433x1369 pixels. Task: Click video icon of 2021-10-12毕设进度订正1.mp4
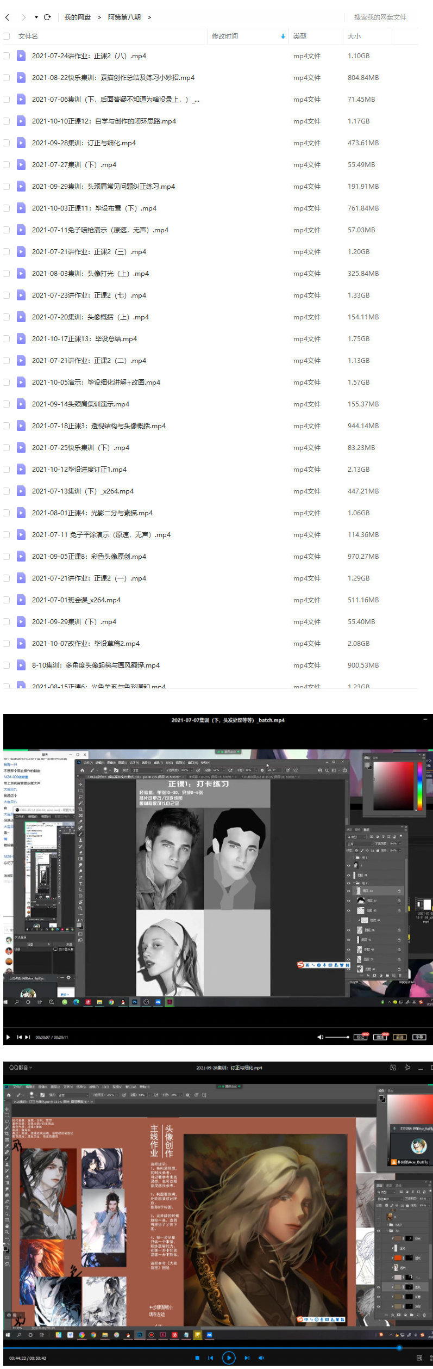[x=21, y=469]
